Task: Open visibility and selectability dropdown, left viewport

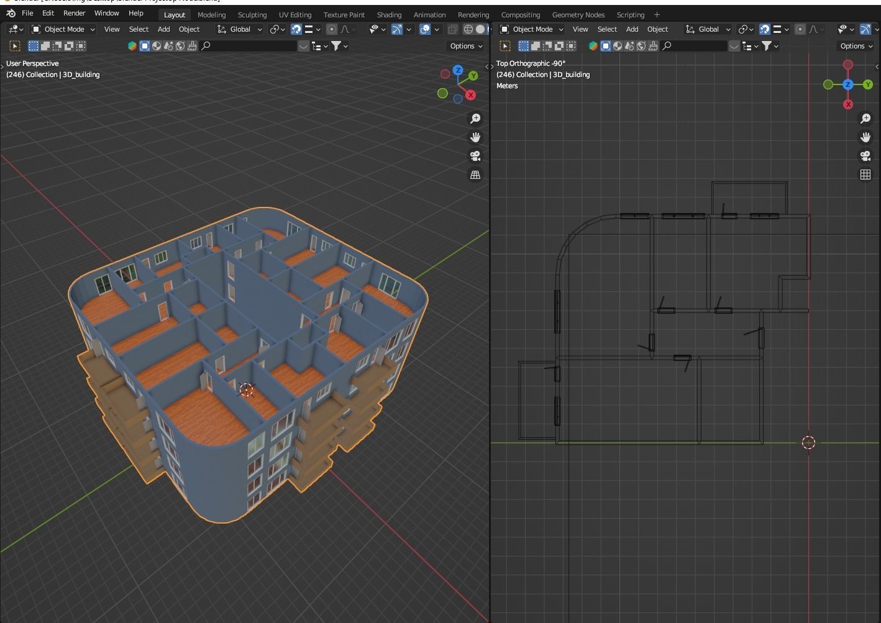Action: (377, 29)
